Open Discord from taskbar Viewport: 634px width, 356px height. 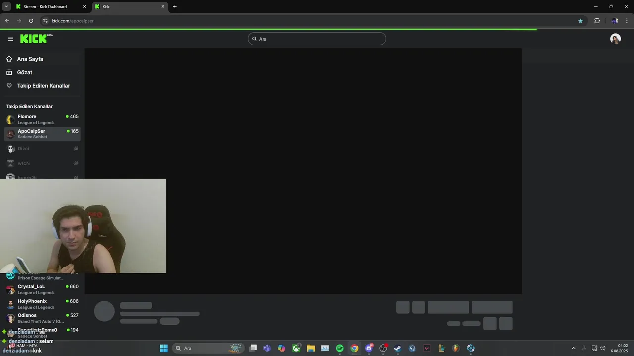[369, 348]
